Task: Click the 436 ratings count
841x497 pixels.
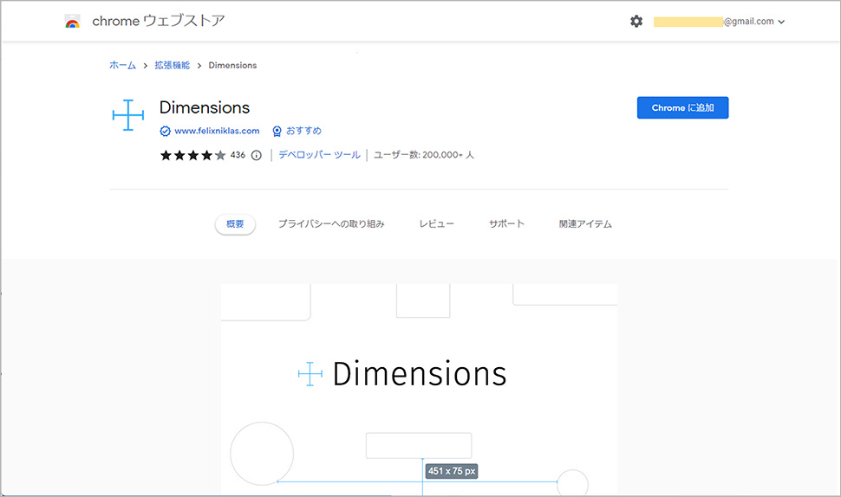Action: (x=238, y=155)
